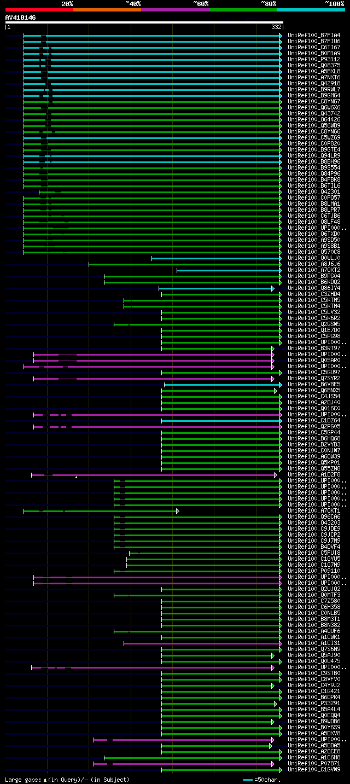This screenshot has height=784, width=350.
Task: Select the UniRef100_Q7SYR2 label
Action: tap(314, 378)
